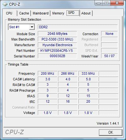Click the Part Number field HYMP125S64CP8-Y5
126x140 pixels.
[57, 51]
